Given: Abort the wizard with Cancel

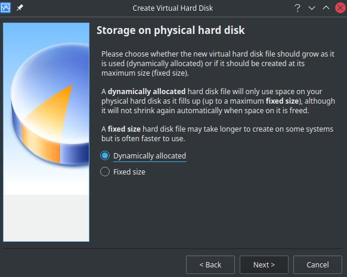Looking at the screenshot, I should pos(318,264).
